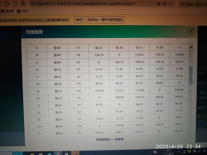
Task: Click the 136.12 value in row 24
Action: coord(159,124)
